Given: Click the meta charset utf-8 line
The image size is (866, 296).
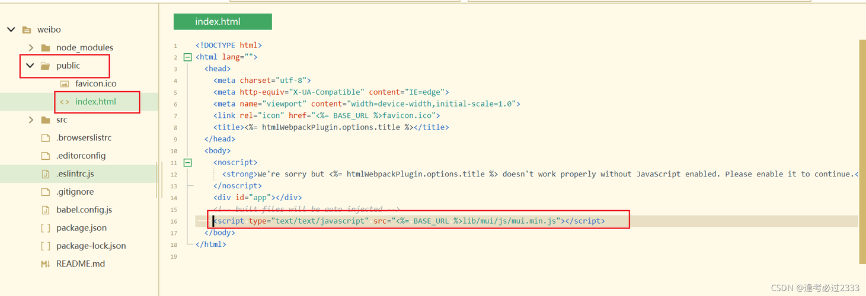Looking at the screenshot, I should point(263,81).
